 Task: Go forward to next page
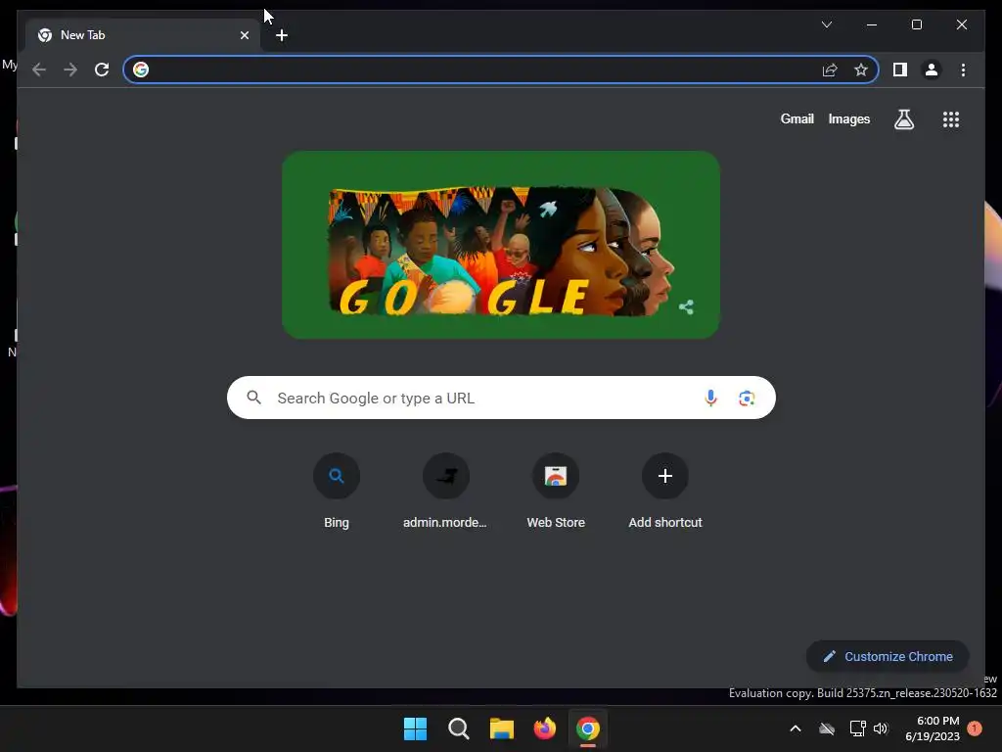point(70,70)
